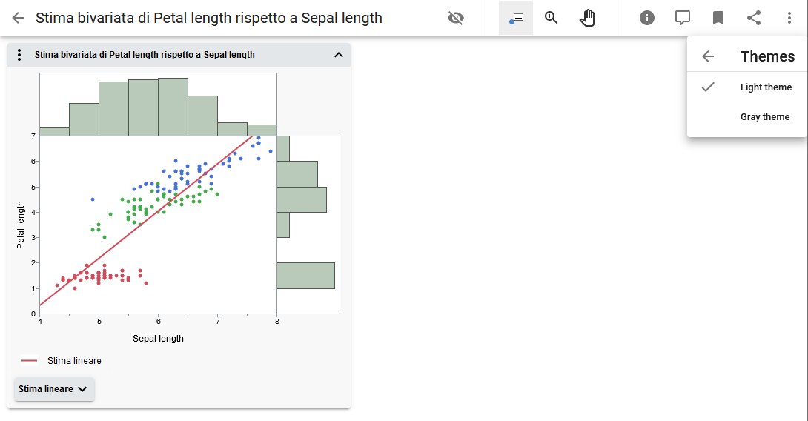Activate the magnifier zoom tool
Viewport: 808px width, 421px height.
tap(552, 18)
